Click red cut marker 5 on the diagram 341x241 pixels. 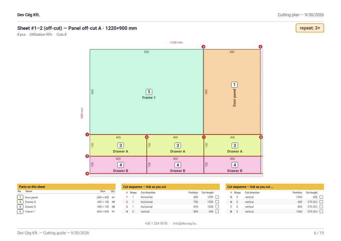[260, 47]
